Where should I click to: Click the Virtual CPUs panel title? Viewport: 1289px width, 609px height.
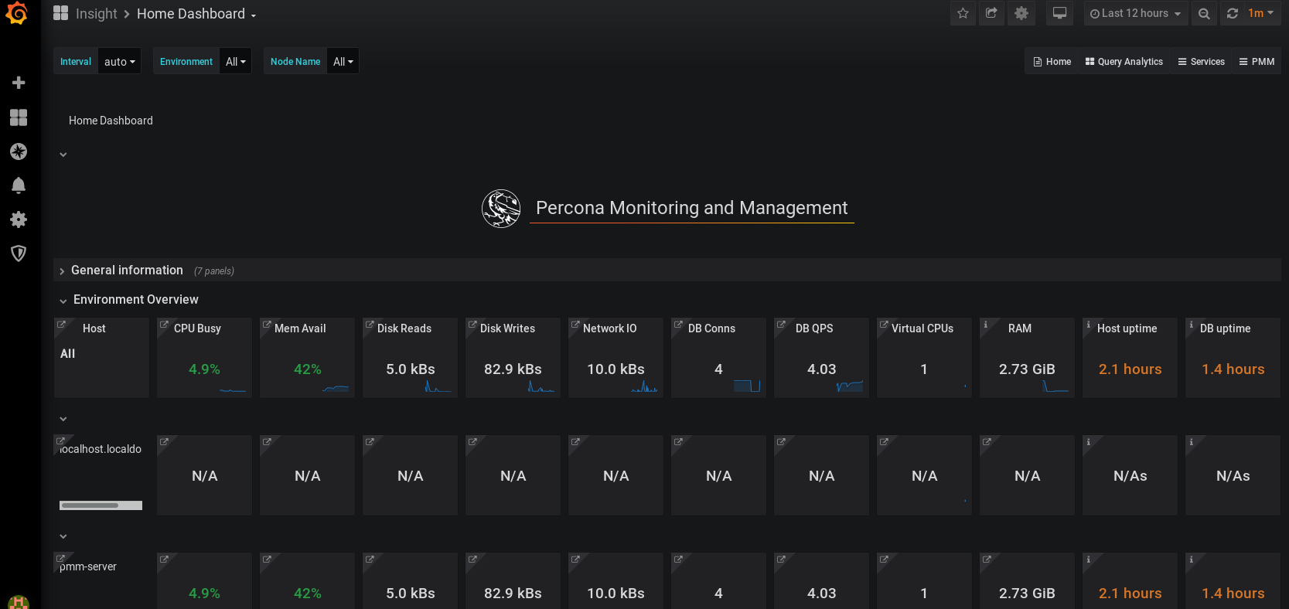point(922,328)
